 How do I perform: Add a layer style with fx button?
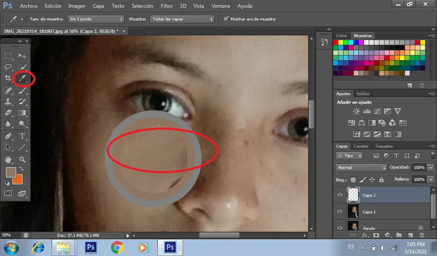point(364,235)
